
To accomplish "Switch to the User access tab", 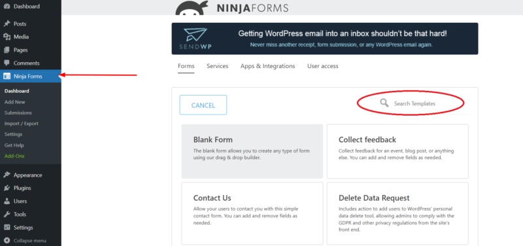I will pyautogui.click(x=323, y=66).
